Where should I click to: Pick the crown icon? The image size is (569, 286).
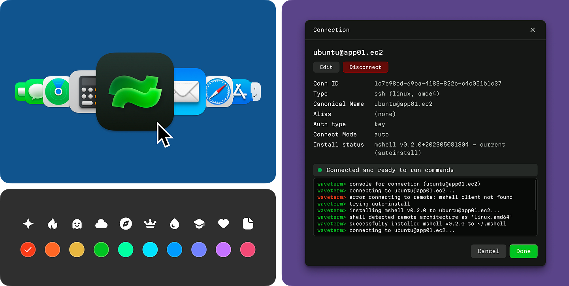[x=150, y=224]
